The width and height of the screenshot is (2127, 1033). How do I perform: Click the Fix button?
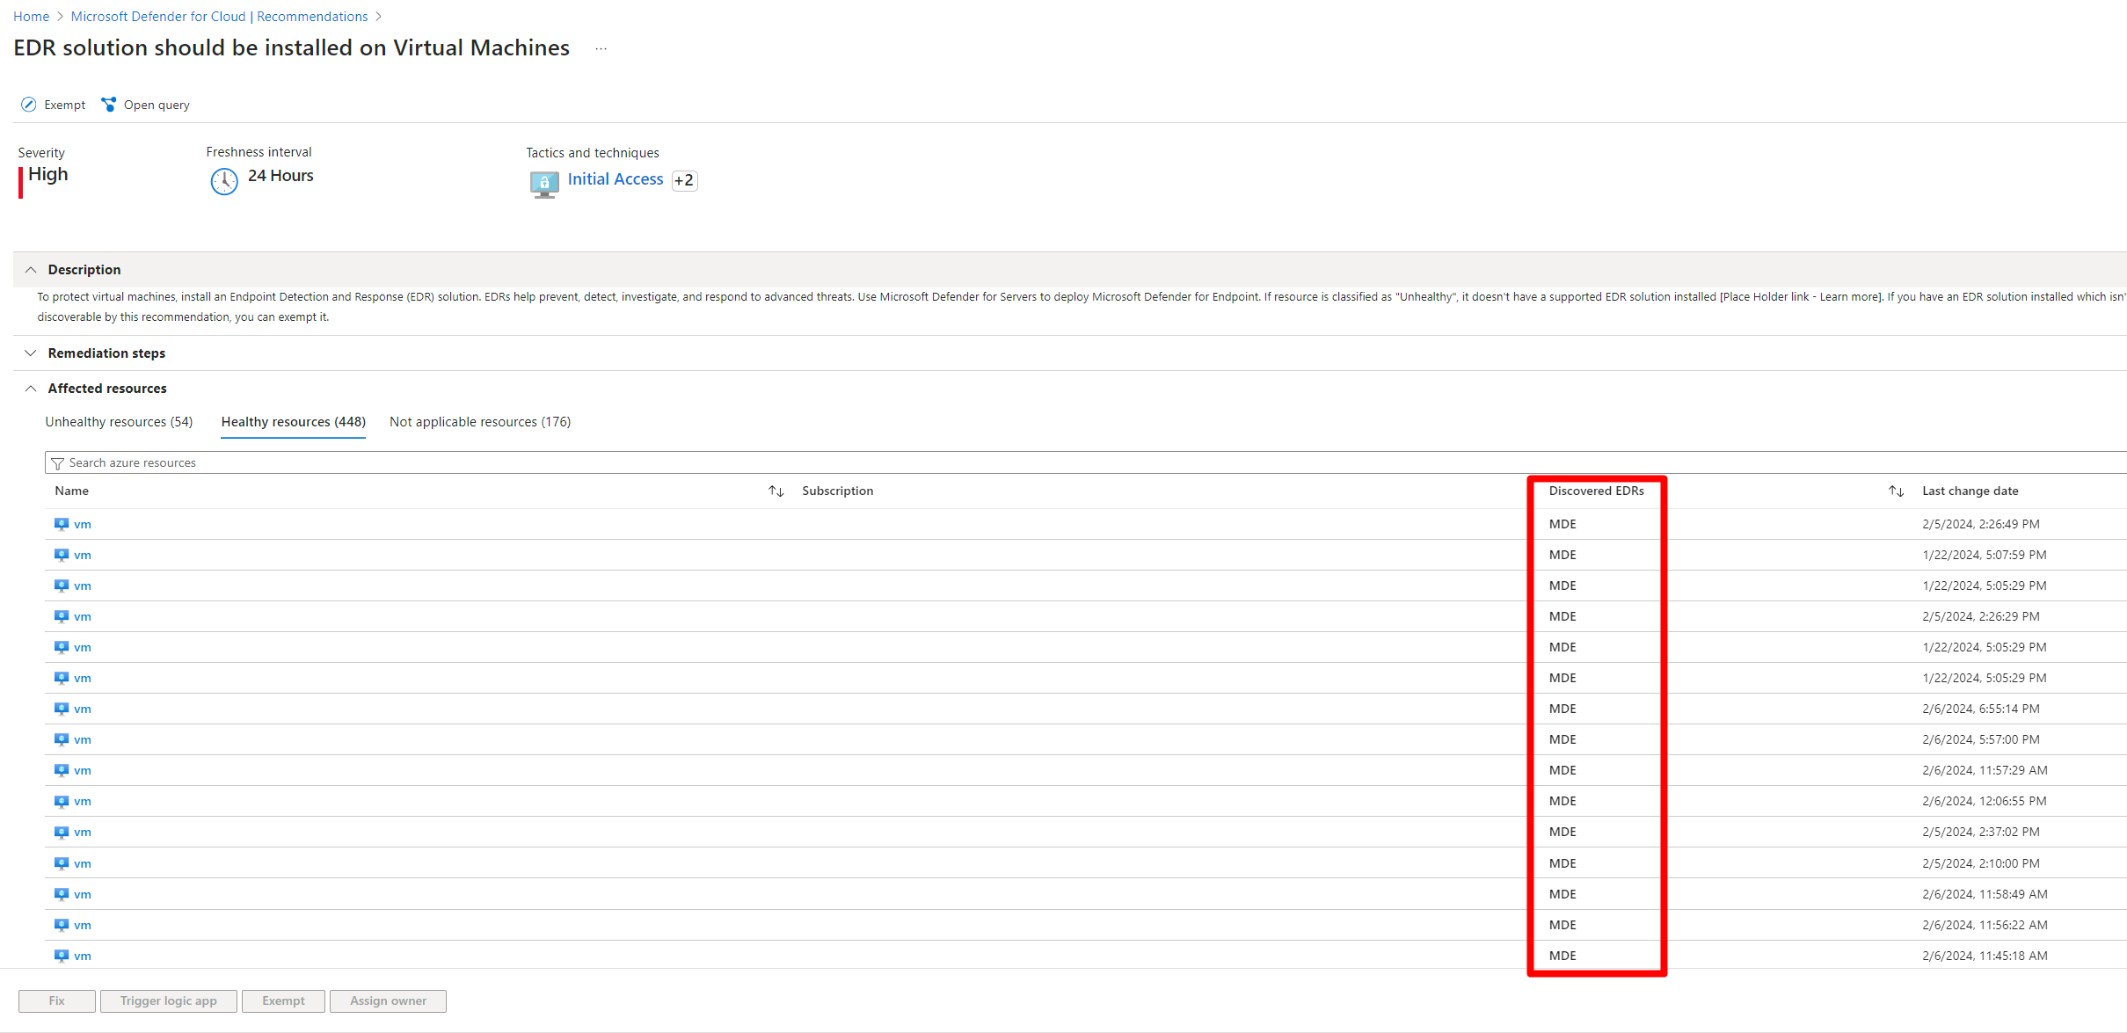coord(57,1001)
